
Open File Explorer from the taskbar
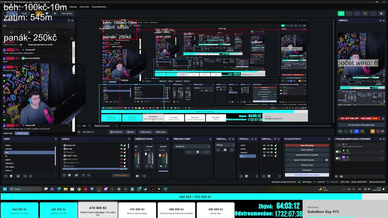[x=65, y=189]
